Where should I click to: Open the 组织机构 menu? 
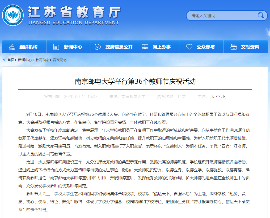(28, 47)
